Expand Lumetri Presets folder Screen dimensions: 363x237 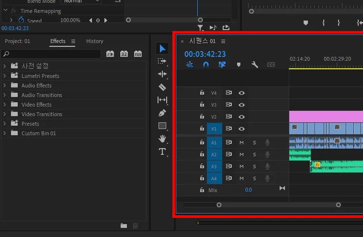pyautogui.click(x=5, y=76)
